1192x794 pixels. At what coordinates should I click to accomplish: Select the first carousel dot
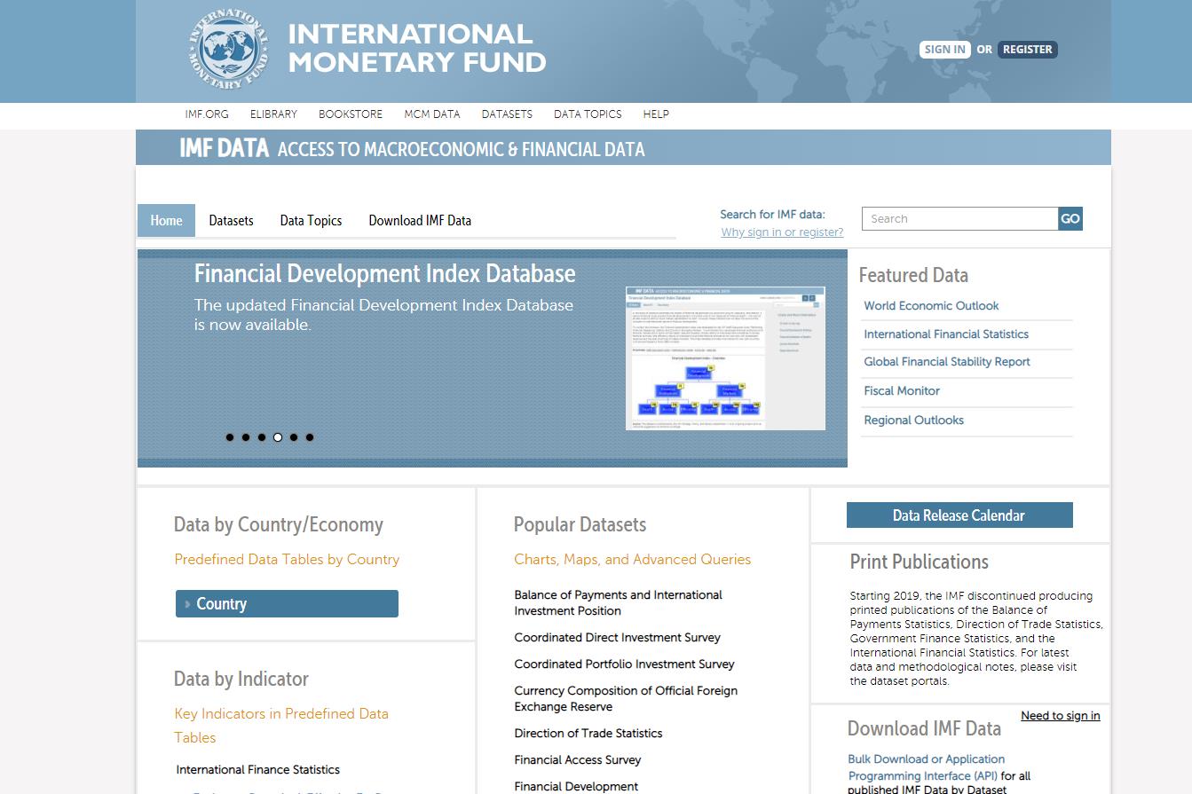tap(230, 437)
